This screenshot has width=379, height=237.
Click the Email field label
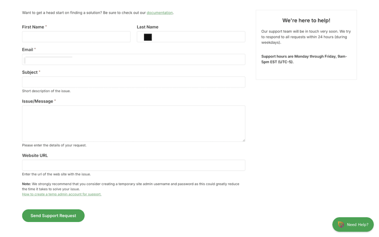click(27, 50)
